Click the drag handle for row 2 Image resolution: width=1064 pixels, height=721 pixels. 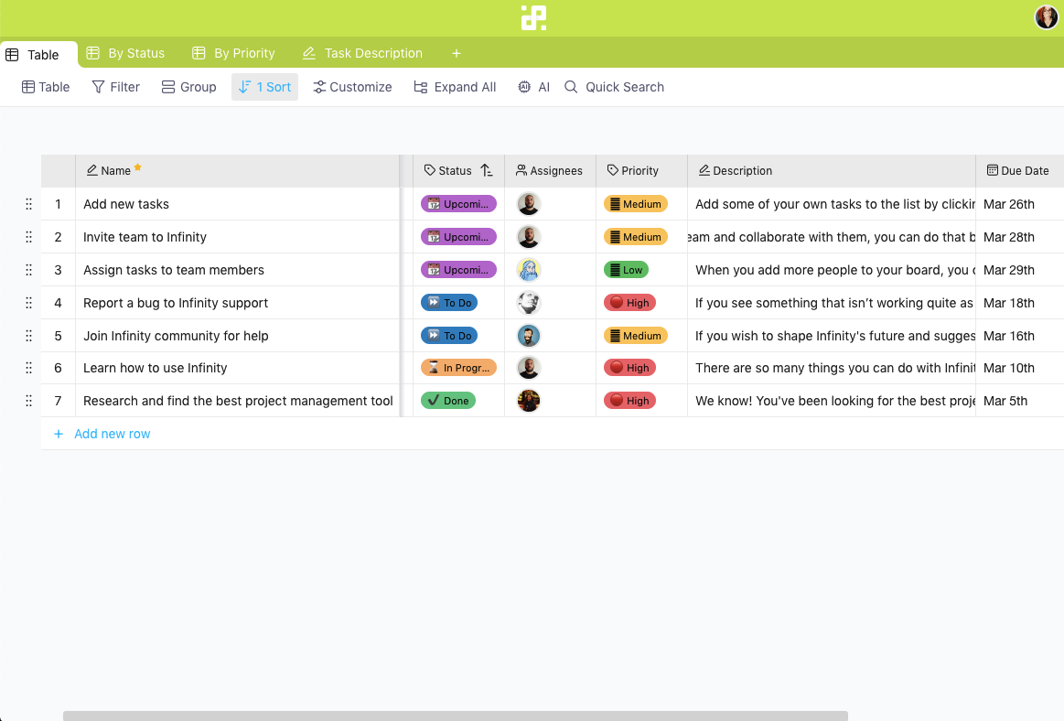pos(28,237)
